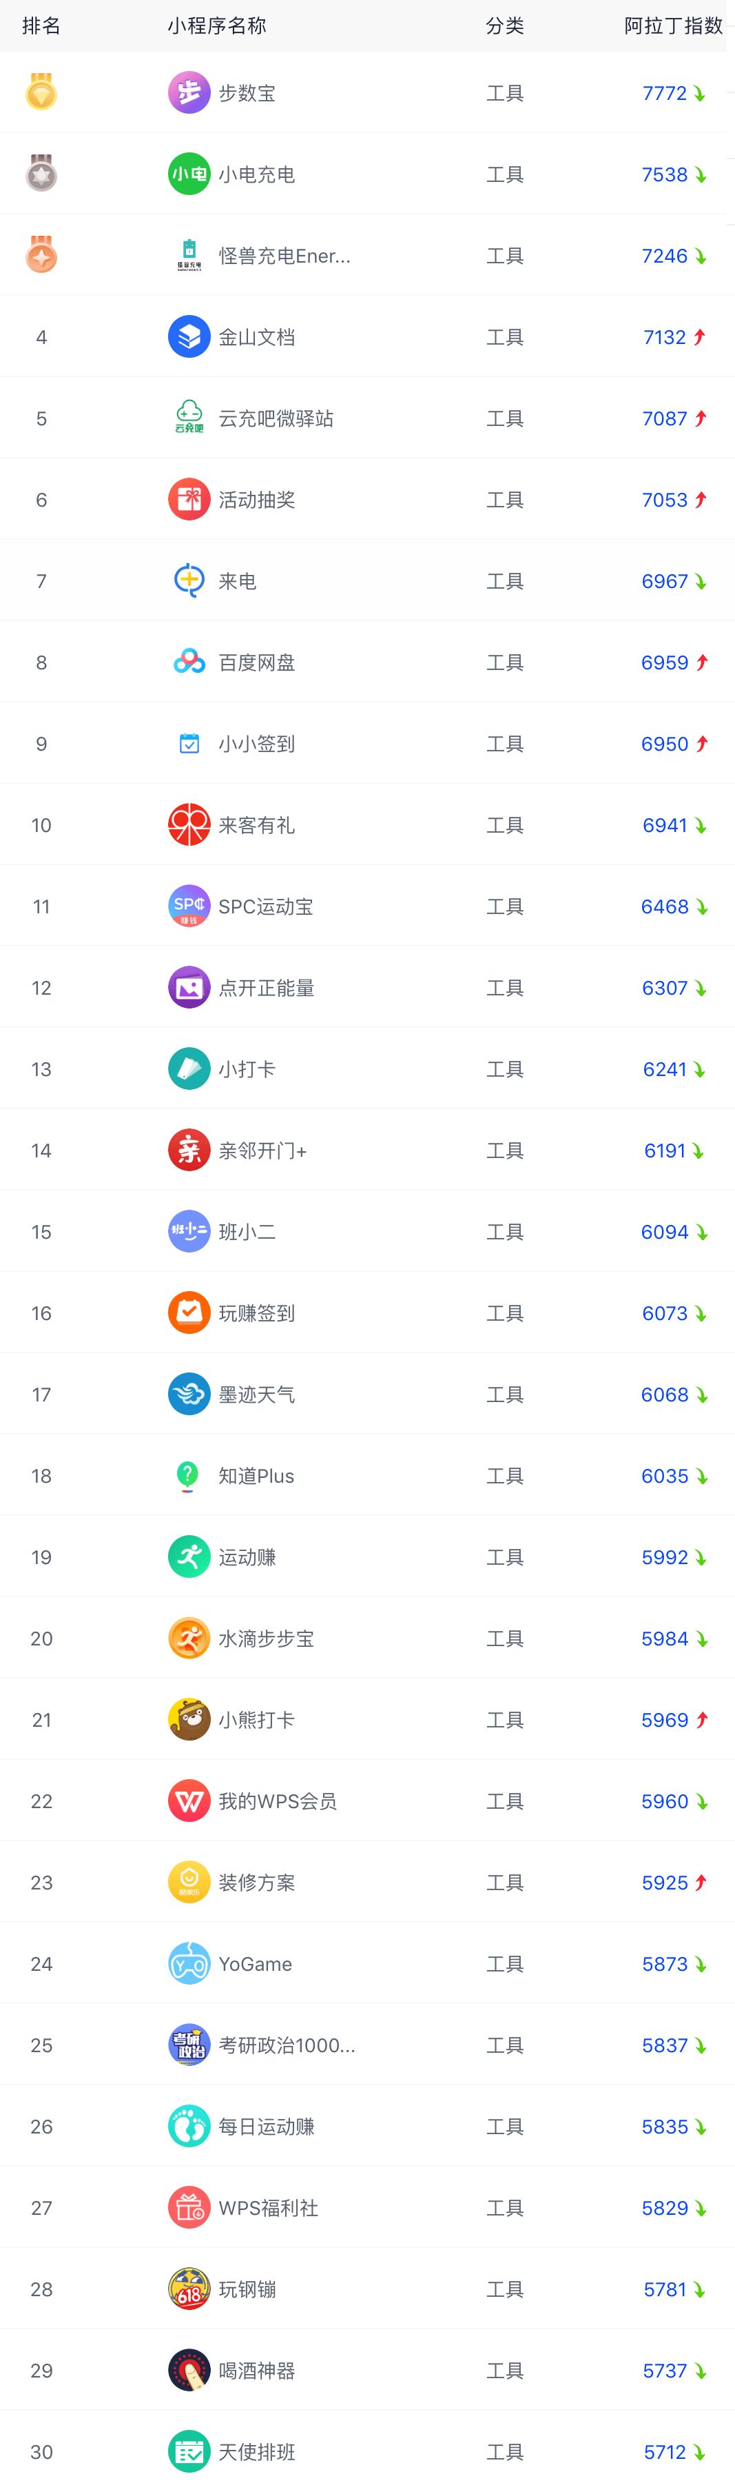This screenshot has height=2483, width=735.
Task: Click the 阿拉丁指数 column header
Action: [674, 26]
